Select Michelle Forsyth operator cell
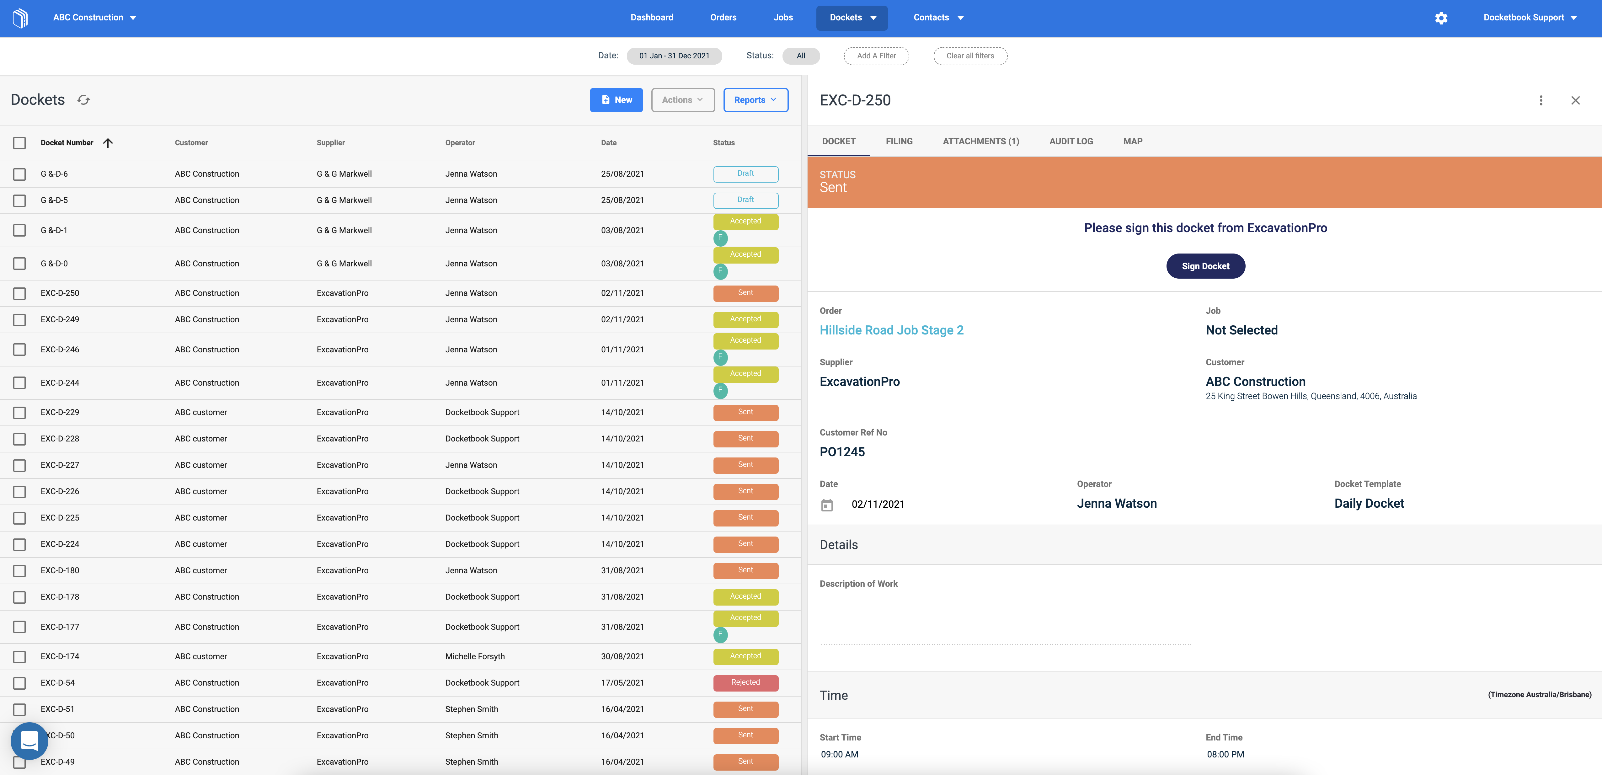The width and height of the screenshot is (1602, 775). [474, 656]
